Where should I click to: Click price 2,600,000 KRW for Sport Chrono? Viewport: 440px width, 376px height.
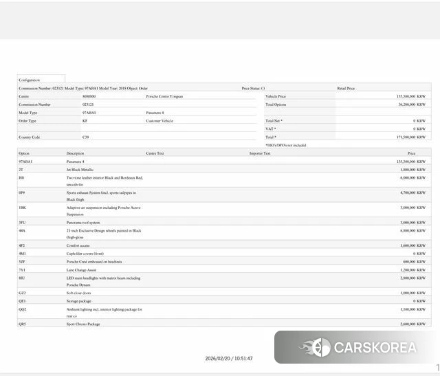(x=412, y=324)
